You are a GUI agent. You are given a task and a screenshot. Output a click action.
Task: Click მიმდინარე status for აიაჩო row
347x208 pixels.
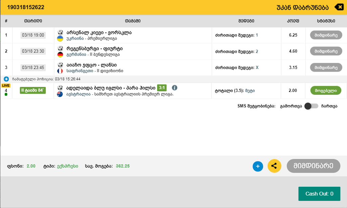pyautogui.click(x=326, y=68)
